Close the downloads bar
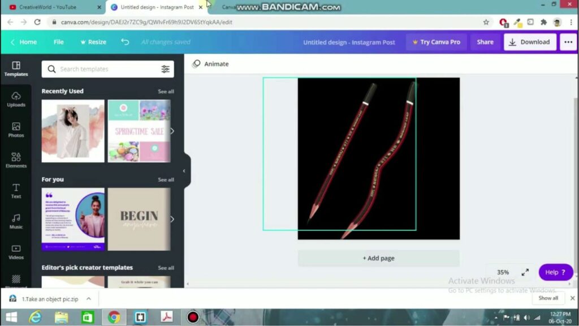Screen dimensions: 579x326 [x=572, y=298]
